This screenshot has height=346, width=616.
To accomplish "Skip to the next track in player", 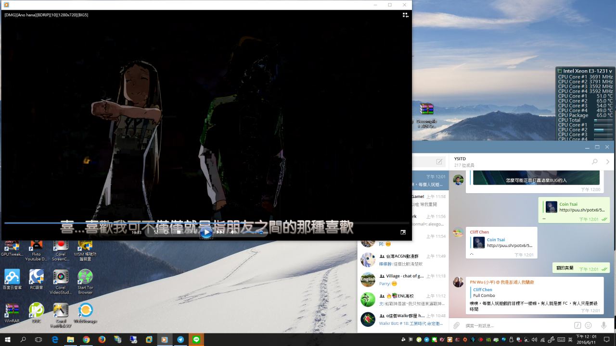I will [220, 232].
